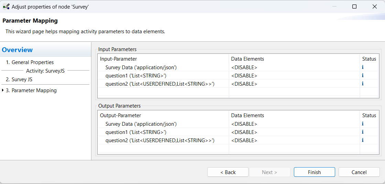Click info status icon for input Survey Data
385x184 pixels.
coord(363,68)
